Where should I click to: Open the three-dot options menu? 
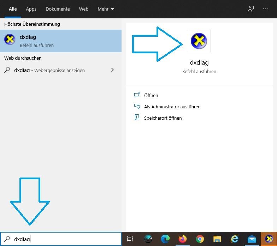266,9
